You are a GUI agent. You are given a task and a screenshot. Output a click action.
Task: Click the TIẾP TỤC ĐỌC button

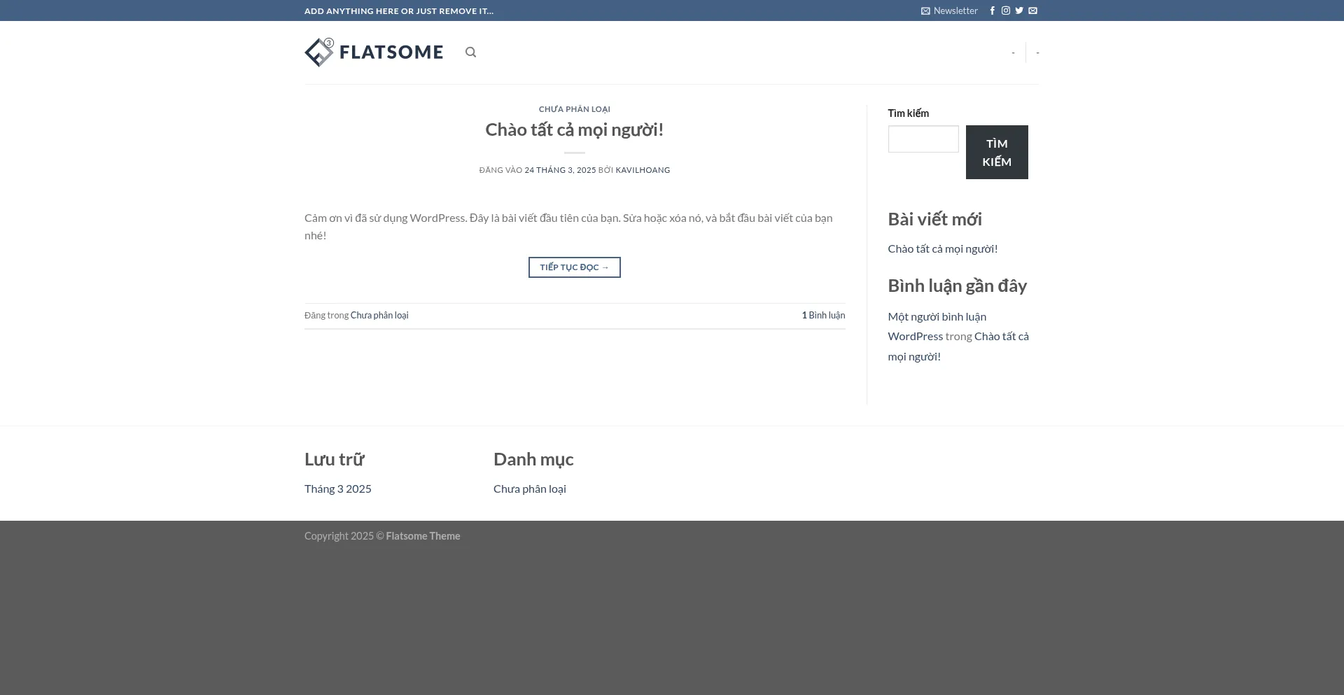click(574, 267)
